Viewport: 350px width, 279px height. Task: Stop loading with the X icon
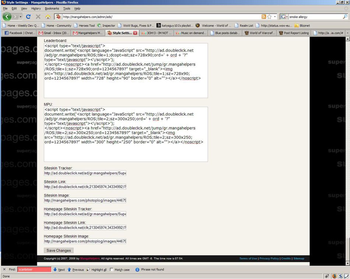click(x=38, y=17)
